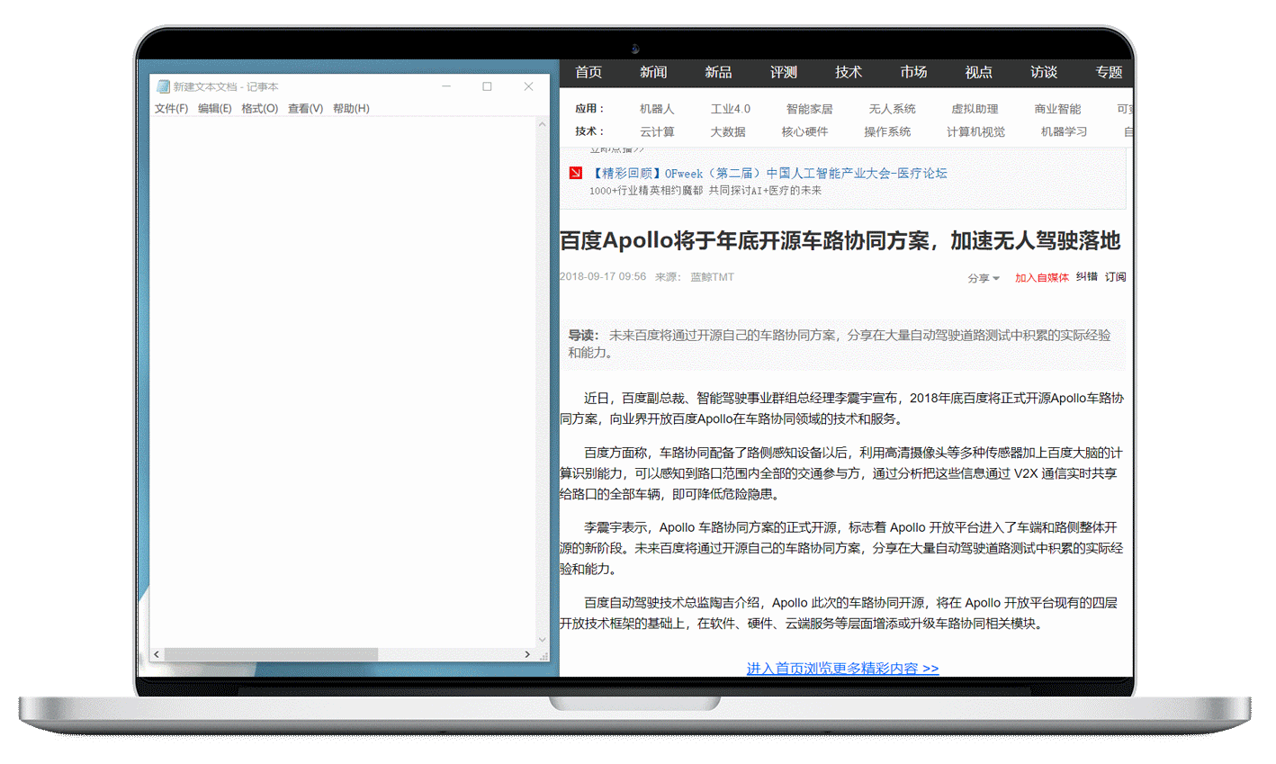Open the 评测 navigation tab

[784, 72]
